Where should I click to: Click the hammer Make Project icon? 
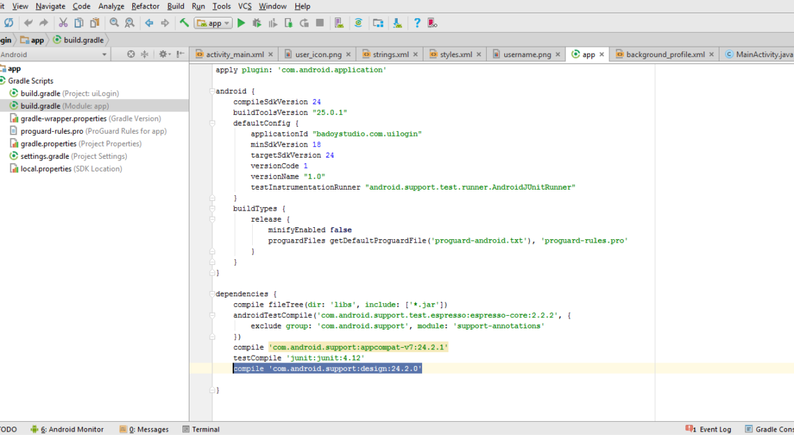(184, 23)
